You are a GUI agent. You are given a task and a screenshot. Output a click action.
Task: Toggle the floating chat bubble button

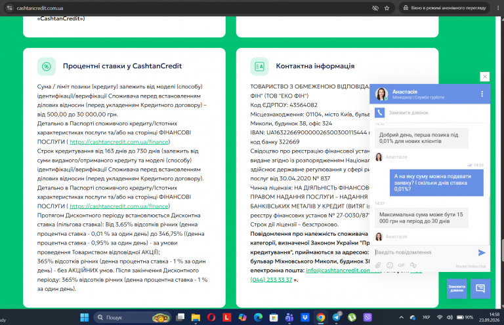point(480,289)
